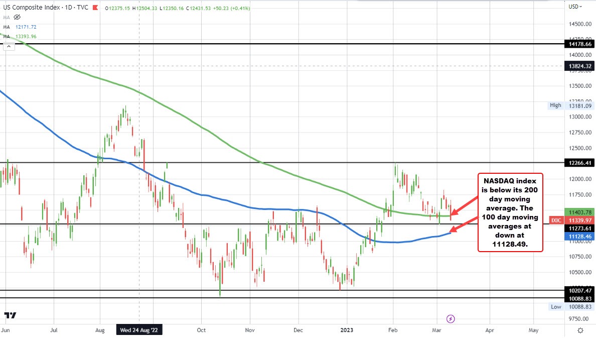Image resolution: width=596 pixels, height=339 pixels.
Task: Collapse the indicator legend with the chevron button
Action: click(9, 47)
